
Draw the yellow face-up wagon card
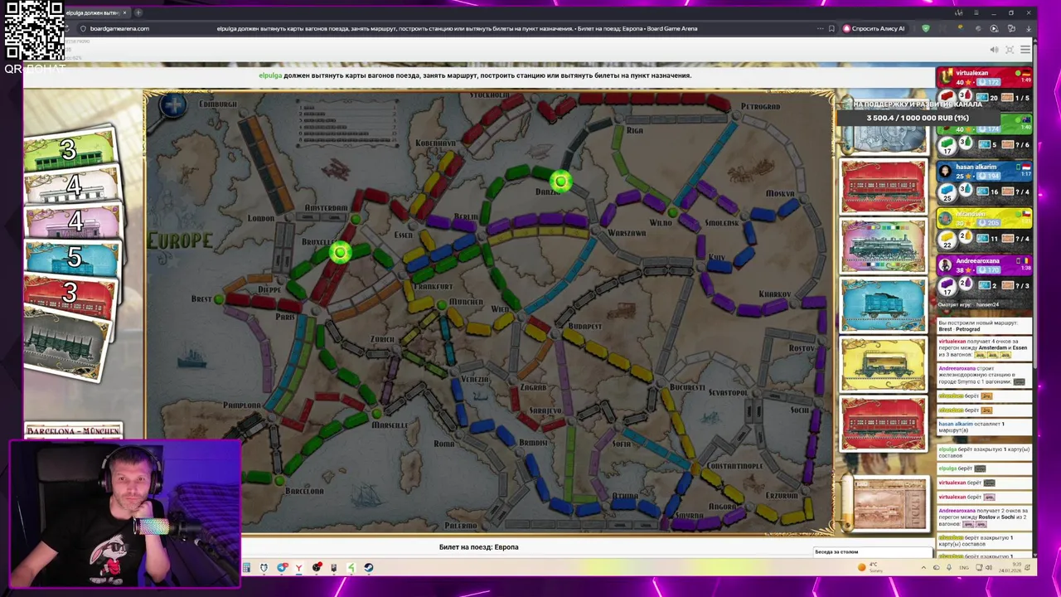coord(883,364)
